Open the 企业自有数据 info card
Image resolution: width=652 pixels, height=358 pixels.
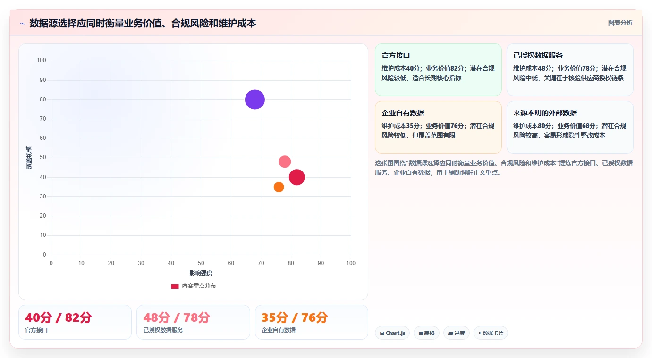(x=438, y=127)
